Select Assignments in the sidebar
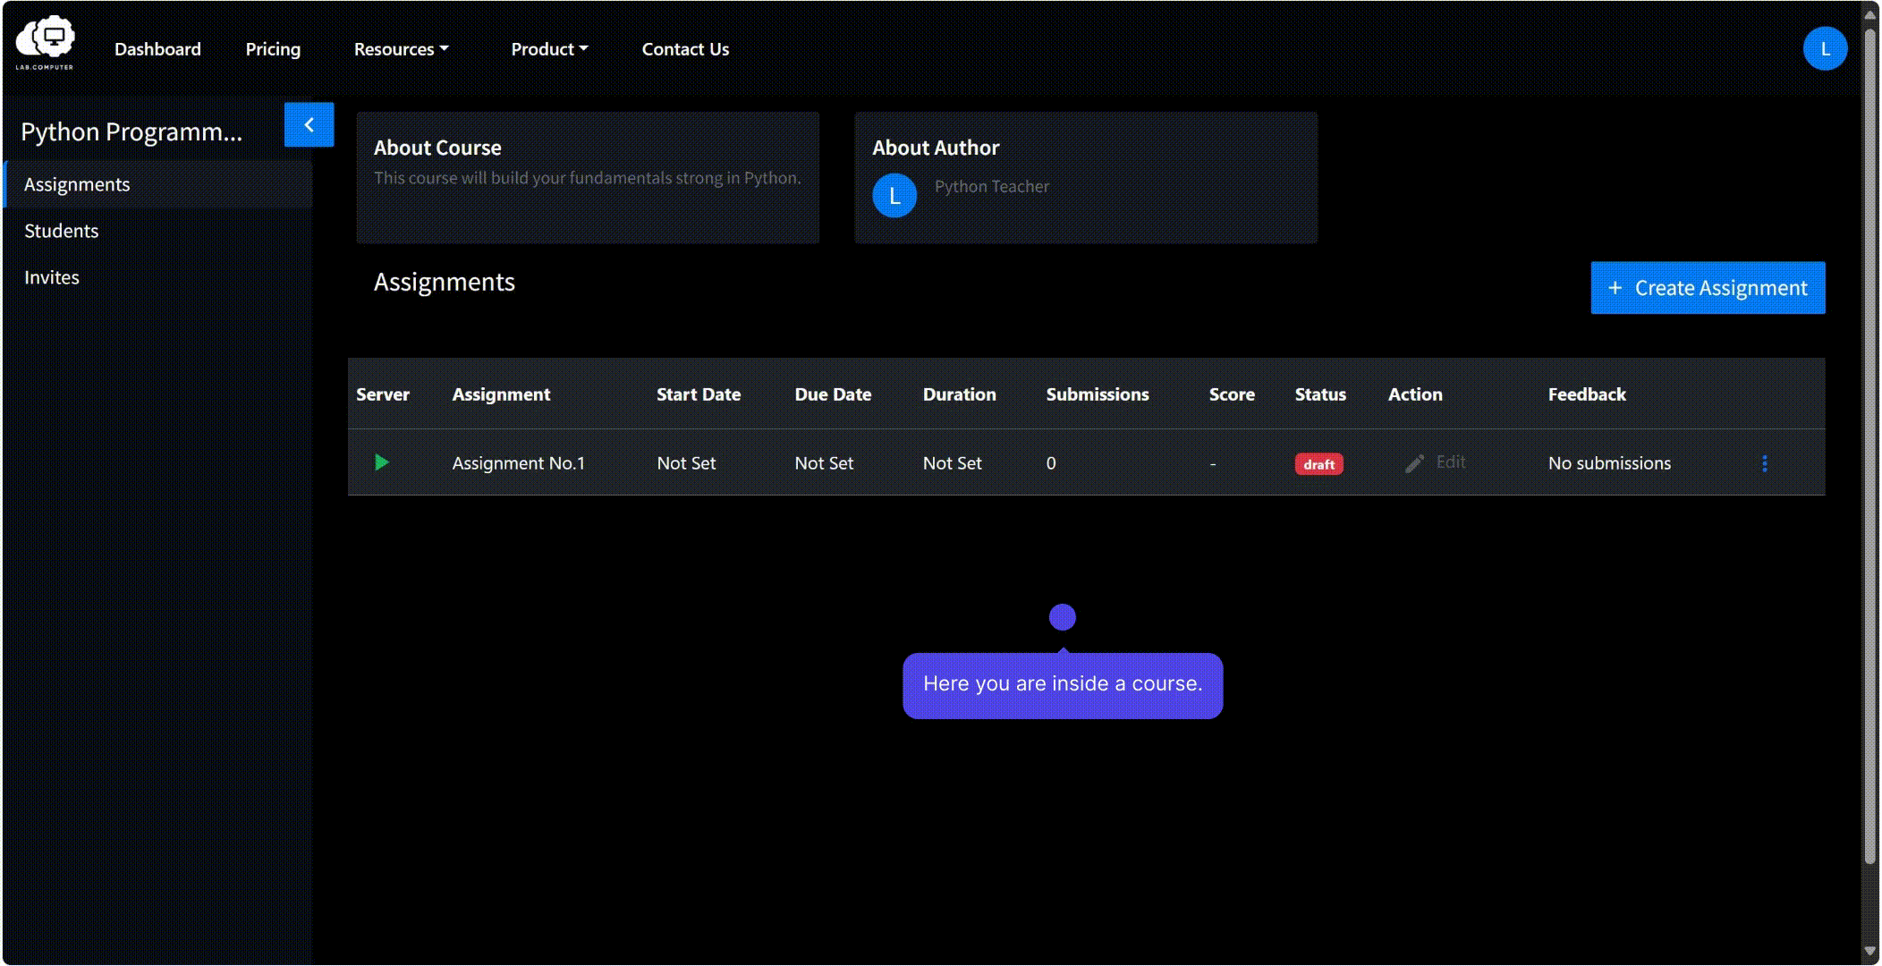This screenshot has width=1882, height=966. [158, 184]
